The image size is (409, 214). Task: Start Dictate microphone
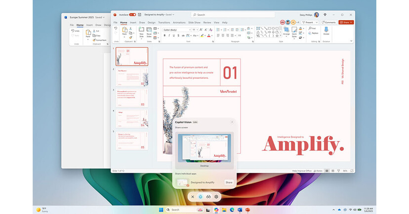point(327,31)
